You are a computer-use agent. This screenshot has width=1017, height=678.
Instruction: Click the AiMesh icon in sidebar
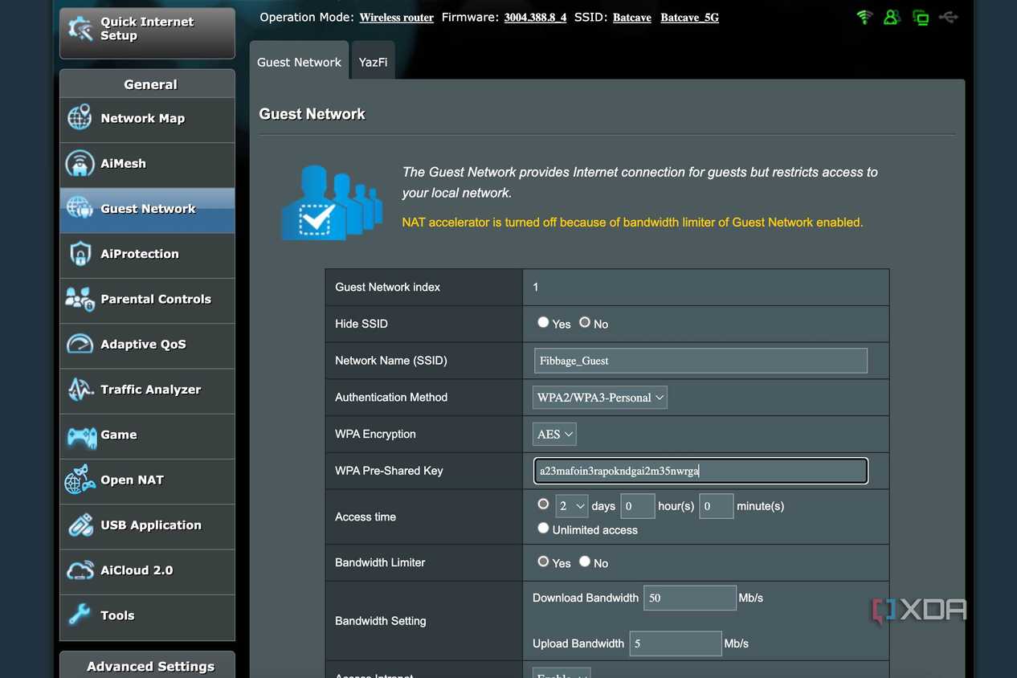point(80,163)
